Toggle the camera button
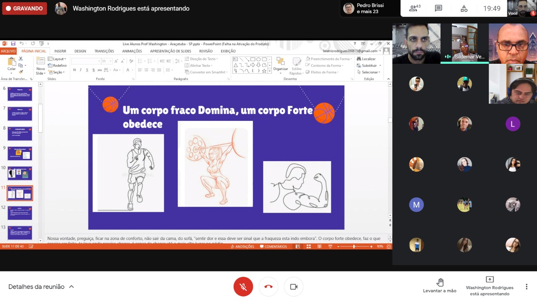The width and height of the screenshot is (537, 302). [x=294, y=287]
